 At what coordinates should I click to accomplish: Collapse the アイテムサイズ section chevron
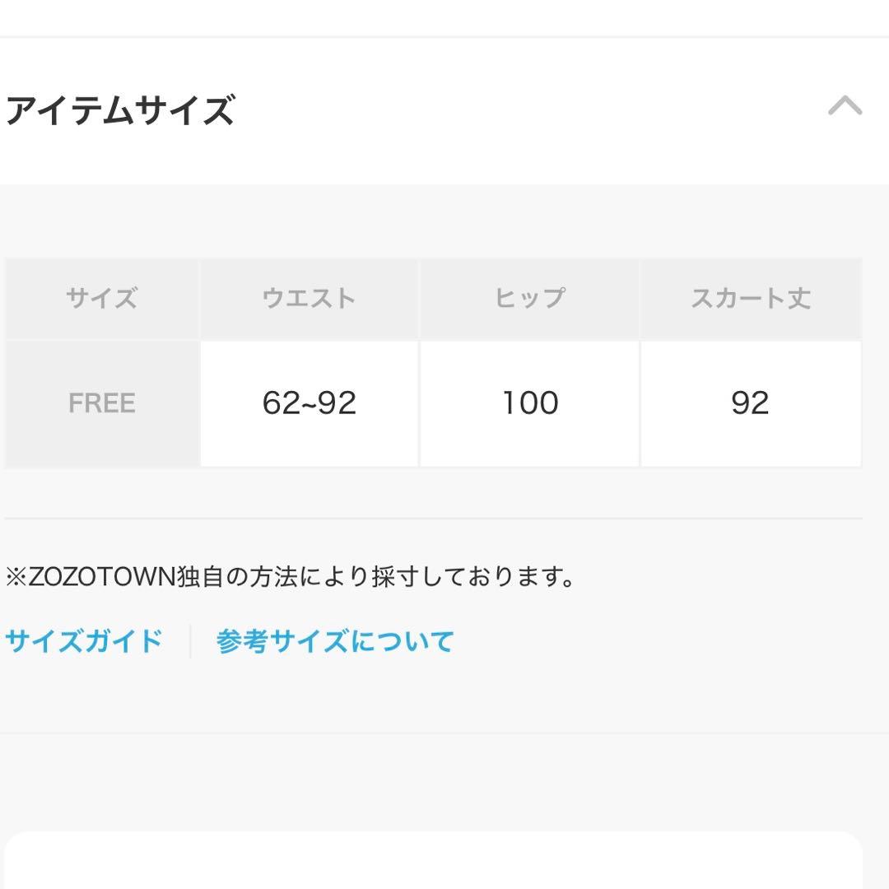tap(845, 106)
